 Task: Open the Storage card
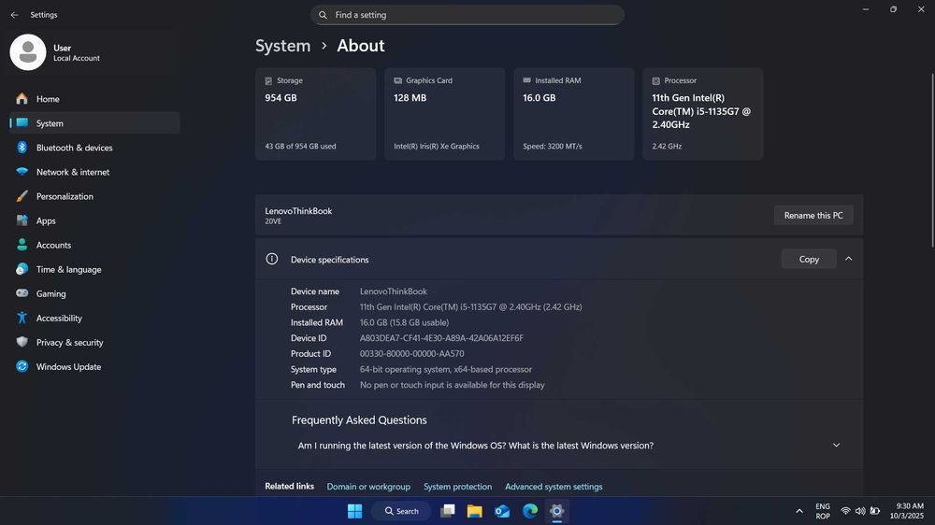[x=315, y=114]
